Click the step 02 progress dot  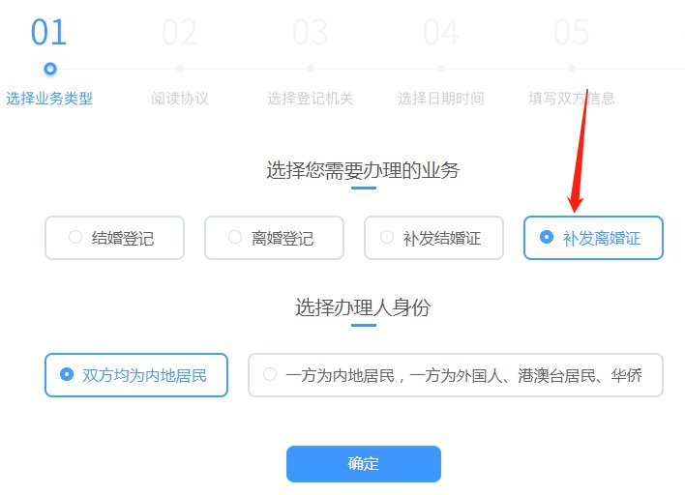click(x=180, y=69)
